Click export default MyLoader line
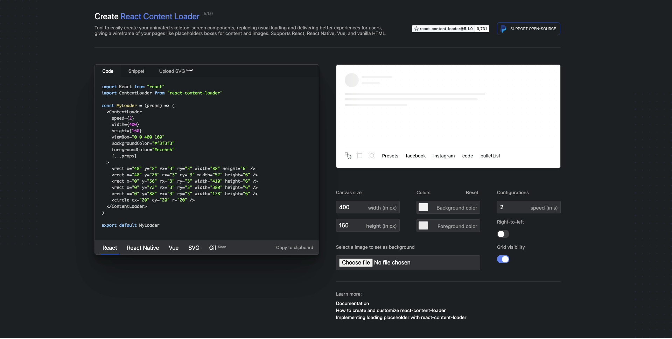The height and width of the screenshot is (339, 672). point(131,225)
